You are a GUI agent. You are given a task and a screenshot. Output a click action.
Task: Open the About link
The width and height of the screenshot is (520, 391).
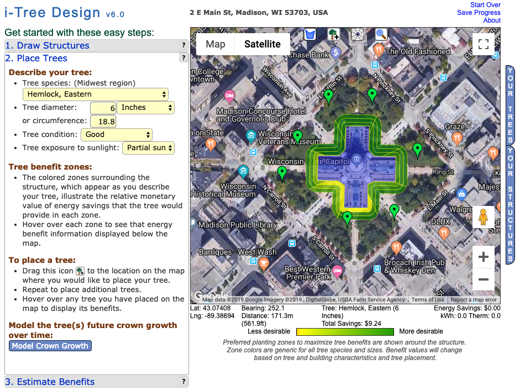[492, 20]
